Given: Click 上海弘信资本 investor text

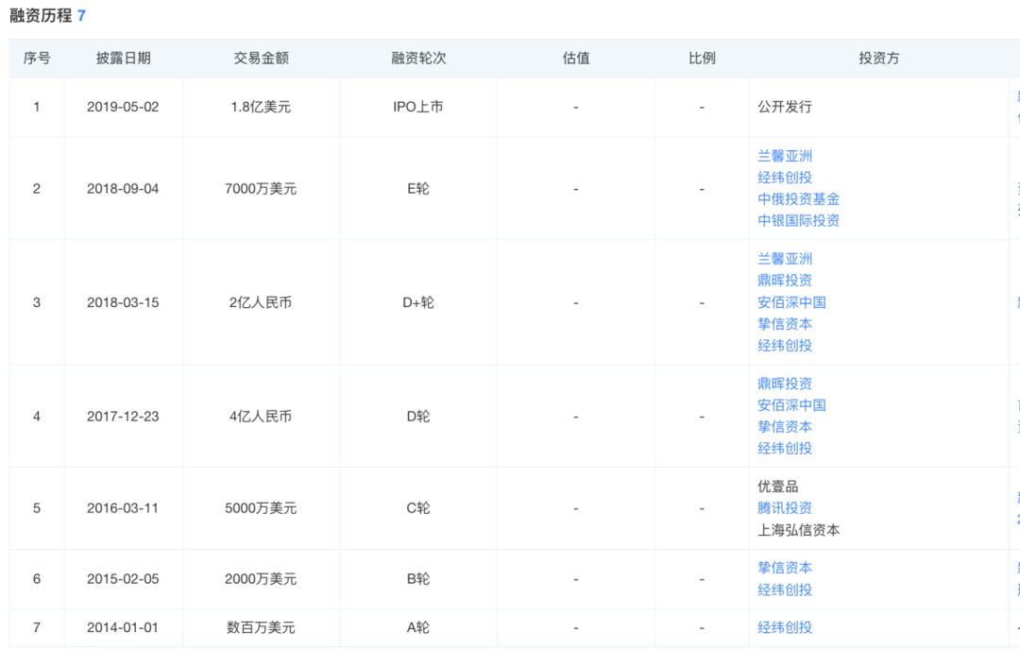Looking at the screenshot, I should point(798,530).
